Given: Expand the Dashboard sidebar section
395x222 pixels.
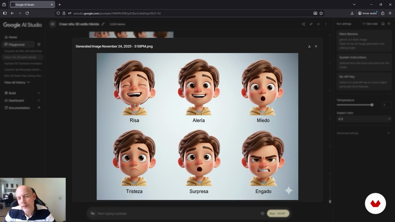Looking at the screenshot, I should coord(22,100).
